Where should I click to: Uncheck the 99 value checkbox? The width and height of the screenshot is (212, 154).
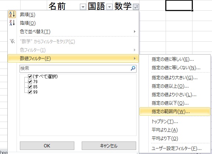(x=30, y=92)
